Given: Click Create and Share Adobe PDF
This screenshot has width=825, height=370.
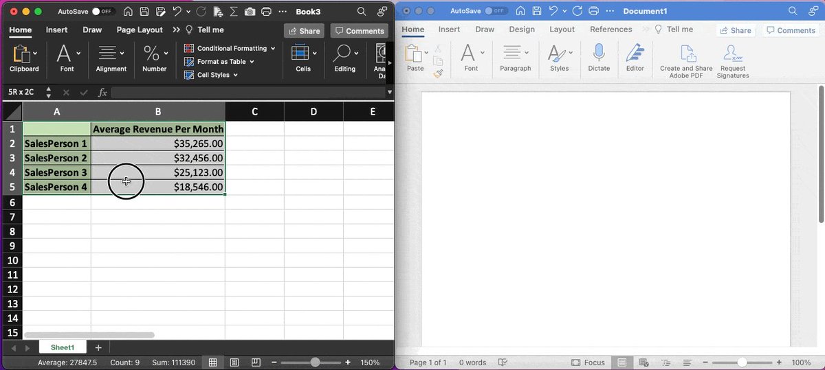Looking at the screenshot, I should pyautogui.click(x=686, y=61).
